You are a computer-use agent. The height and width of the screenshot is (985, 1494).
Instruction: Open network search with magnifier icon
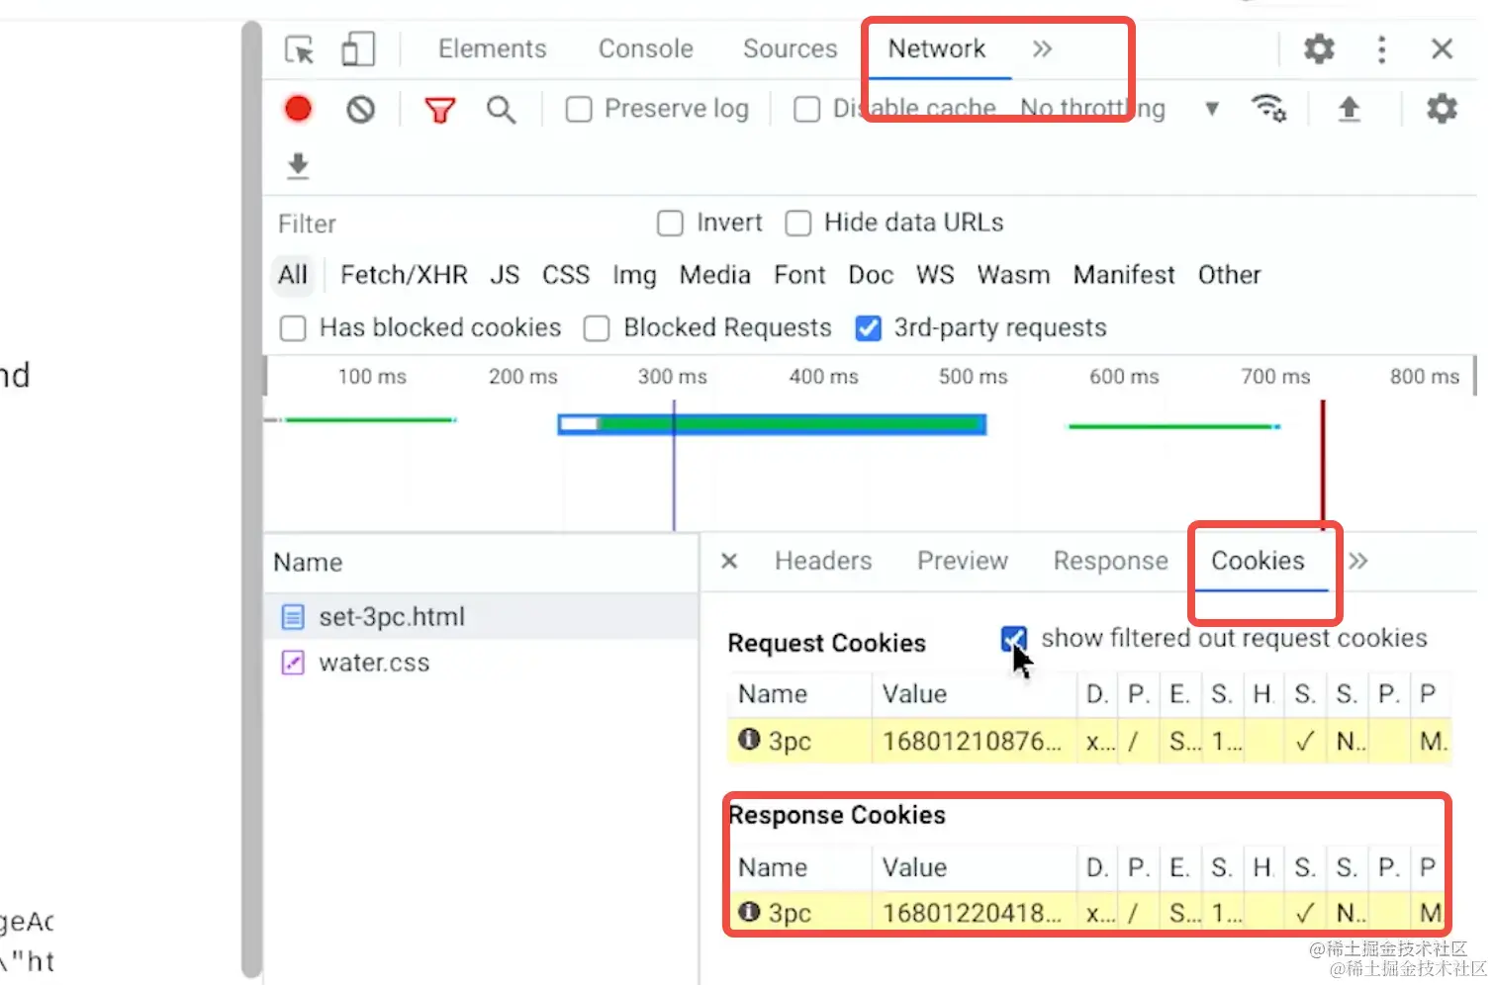(502, 110)
